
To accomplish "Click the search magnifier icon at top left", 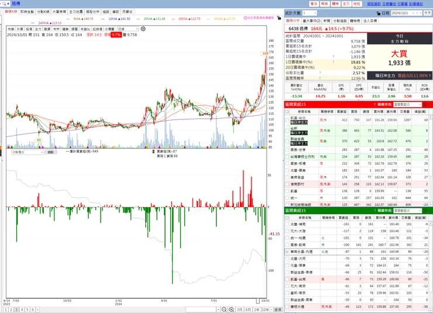I will [4, 4].
